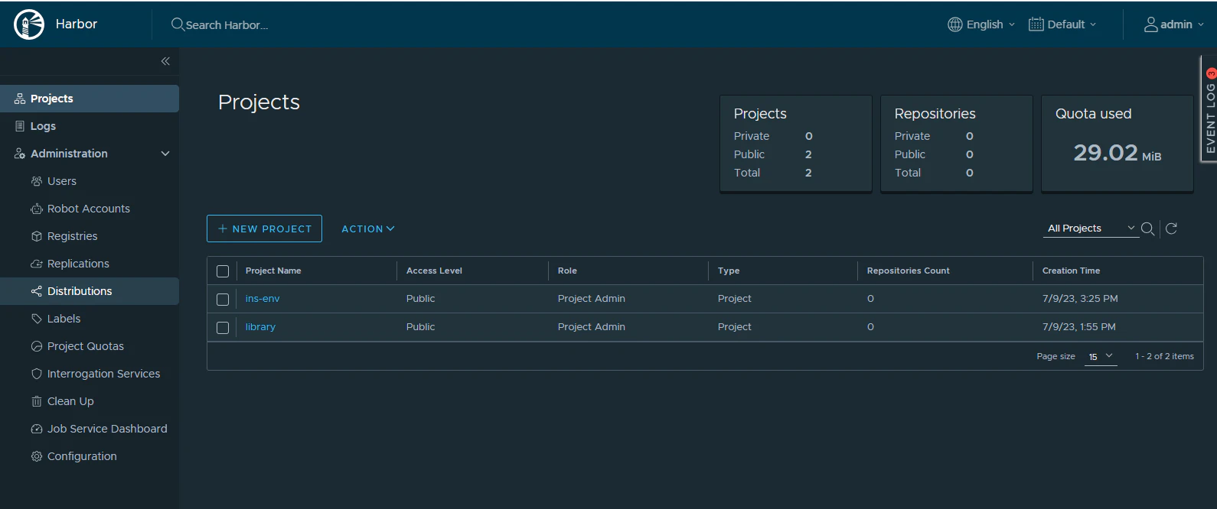Click the Projects sidebar icon
Image resolution: width=1217 pixels, height=509 pixels.
click(x=20, y=99)
